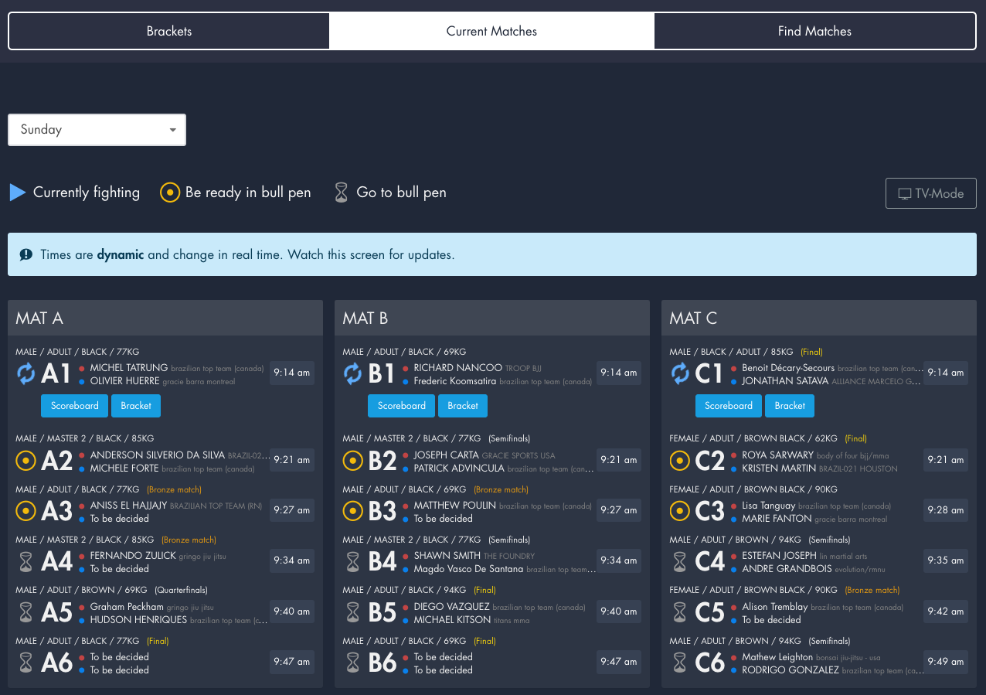Viewport: 986px width, 695px height.
Task: Click the 9:21 am time chip for match C2
Action: pos(945,460)
